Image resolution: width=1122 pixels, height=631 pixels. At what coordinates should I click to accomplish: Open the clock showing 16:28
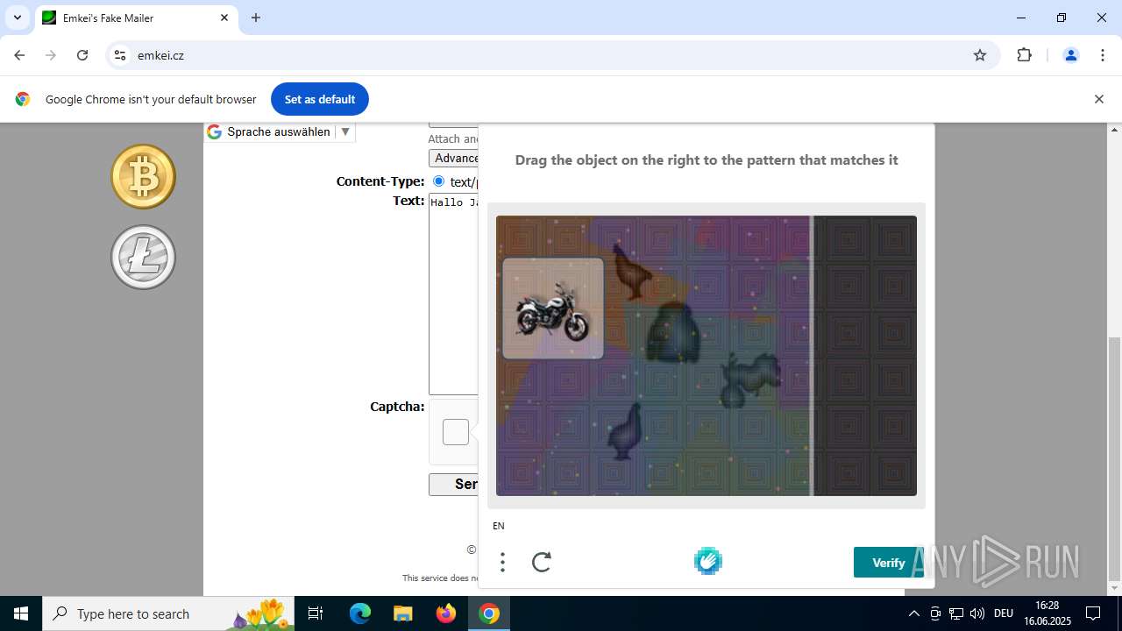point(1047,613)
